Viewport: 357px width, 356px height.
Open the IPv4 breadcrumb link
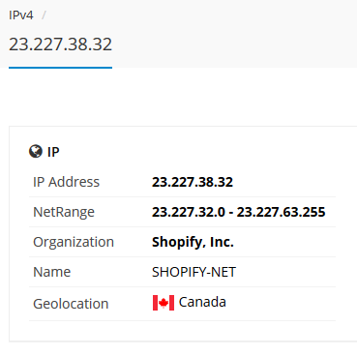pos(21,15)
